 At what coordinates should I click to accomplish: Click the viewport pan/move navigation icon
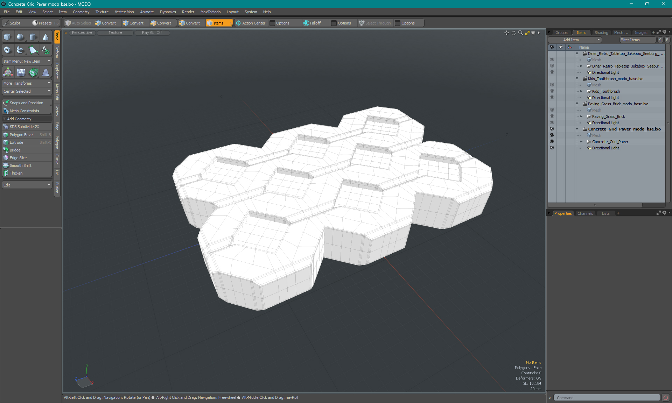pyautogui.click(x=506, y=33)
